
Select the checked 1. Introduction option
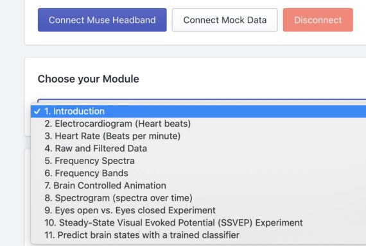(x=198, y=111)
